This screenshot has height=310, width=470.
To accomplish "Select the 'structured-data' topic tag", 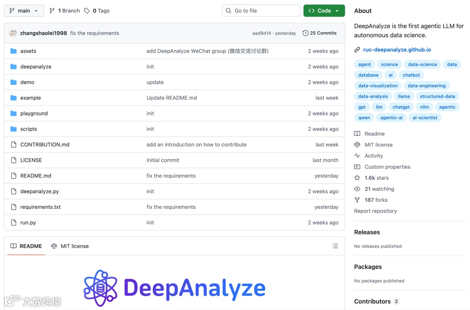I will 437,97.
